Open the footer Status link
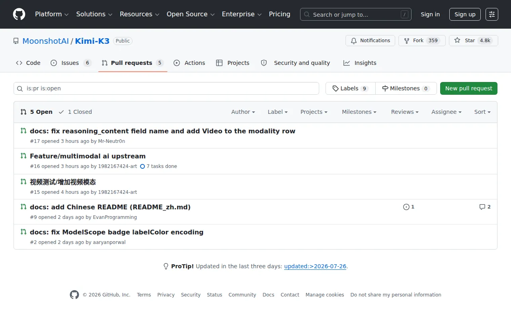Image resolution: width=511 pixels, height=316 pixels. click(x=215, y=295)
